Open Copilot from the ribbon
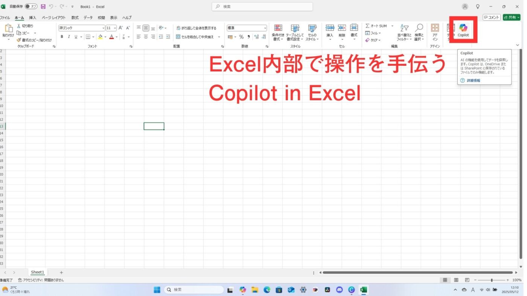The image size is (527, 296). [x=463, y=30]
